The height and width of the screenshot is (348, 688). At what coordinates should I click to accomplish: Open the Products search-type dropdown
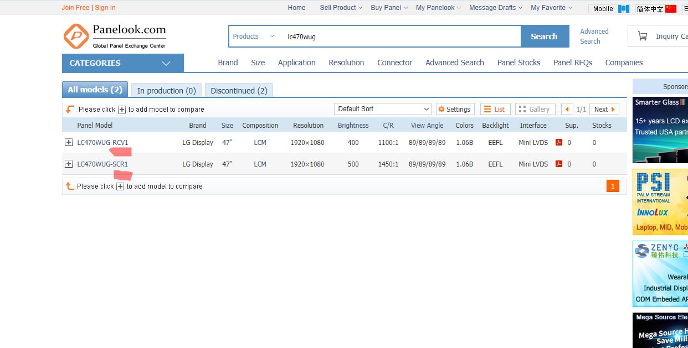tap(254, 37)
